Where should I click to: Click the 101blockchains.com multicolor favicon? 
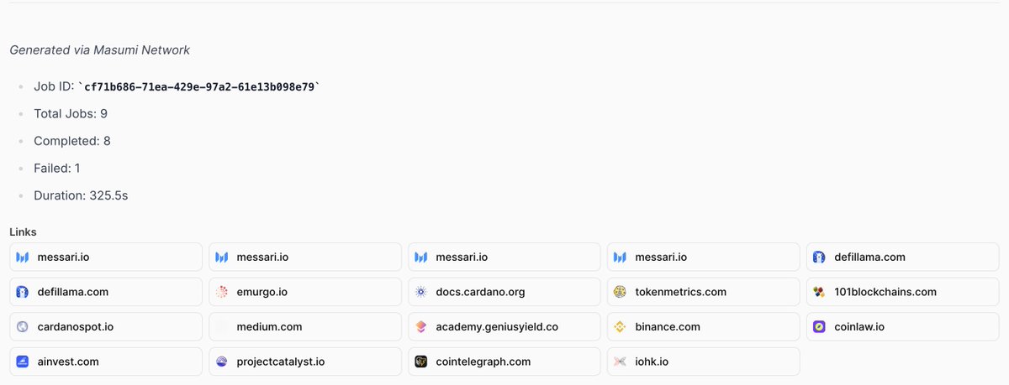[x=820, y=292]
